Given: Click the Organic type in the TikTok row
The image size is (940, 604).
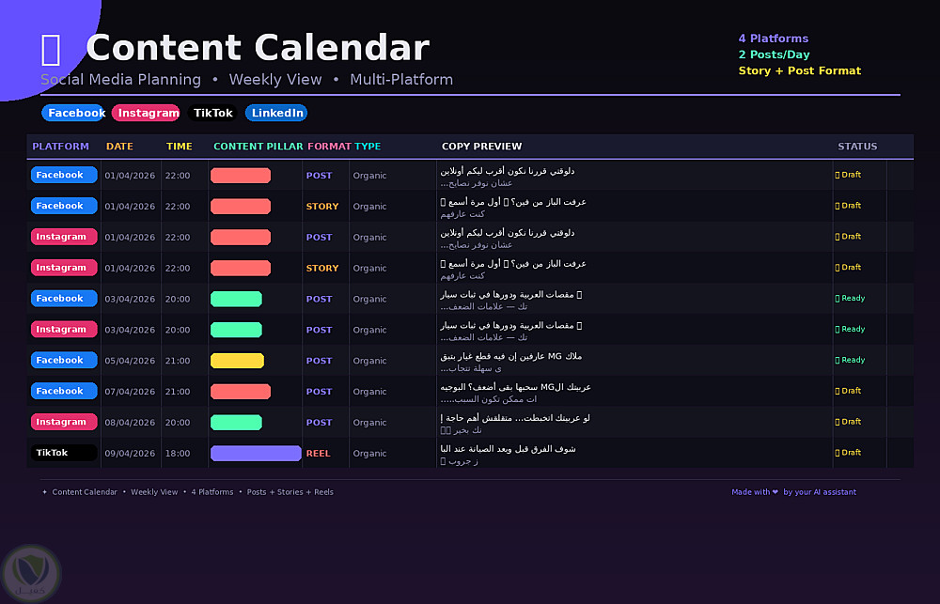Looking at the screenshot, I should tap(369, 454).
